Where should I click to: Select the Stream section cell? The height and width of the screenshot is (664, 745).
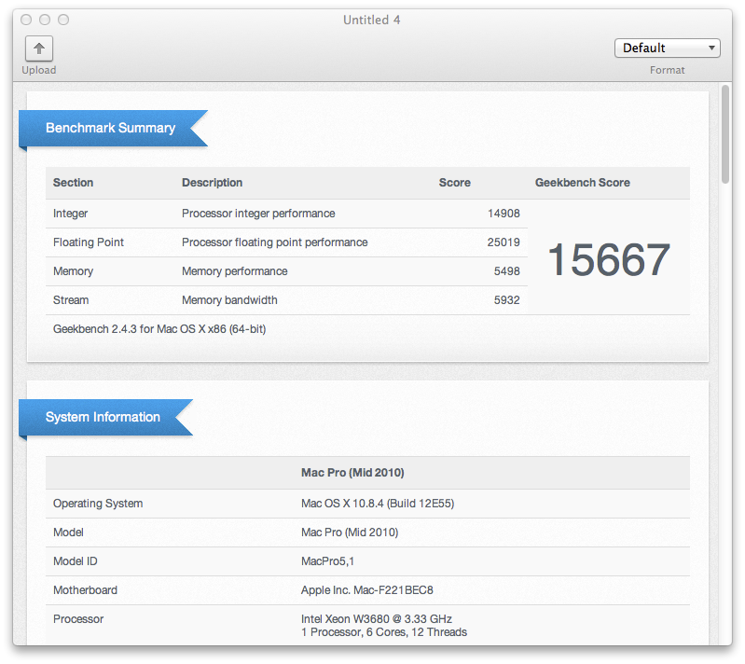(x=71, y=300)
